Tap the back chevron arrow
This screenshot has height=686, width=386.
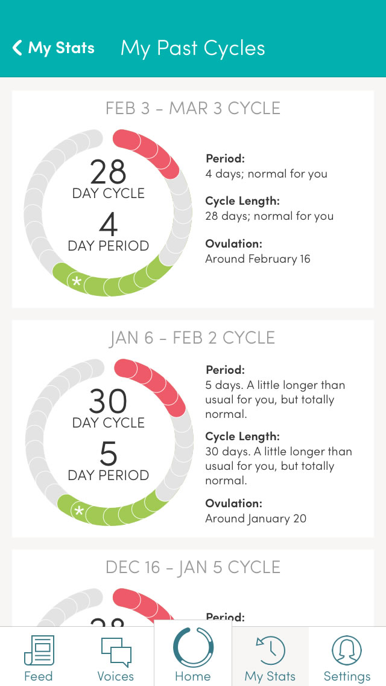point(17,48)
